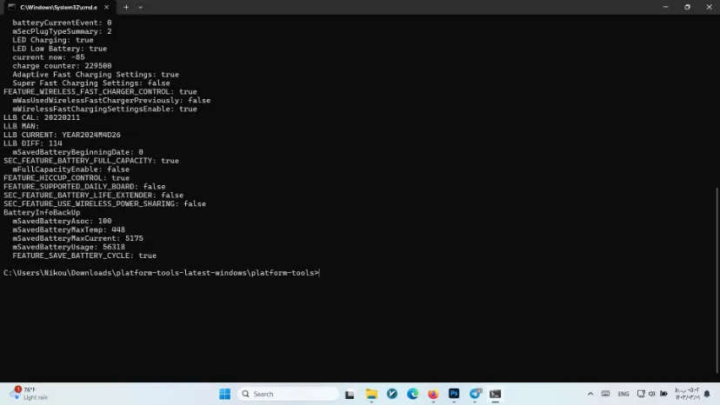The height and width of the screenshot is (405, 720).
Task: Open Task View from the taskbar
Action: (x=350, y=394)
